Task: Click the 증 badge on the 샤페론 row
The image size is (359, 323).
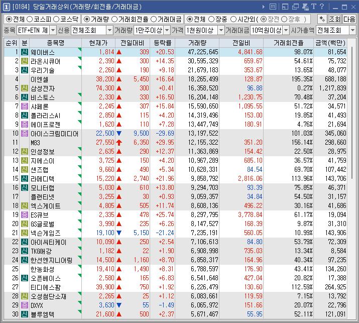Action: point(25,106)
